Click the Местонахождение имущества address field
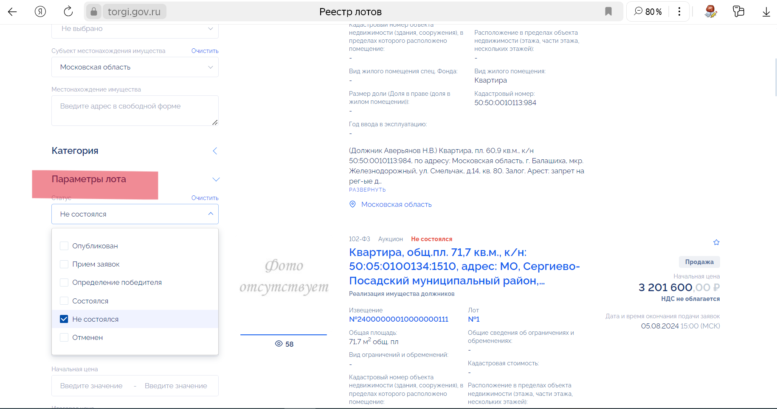Image resolution: width=777 pixels, height=409 pixels. click(x=135, y=111)
